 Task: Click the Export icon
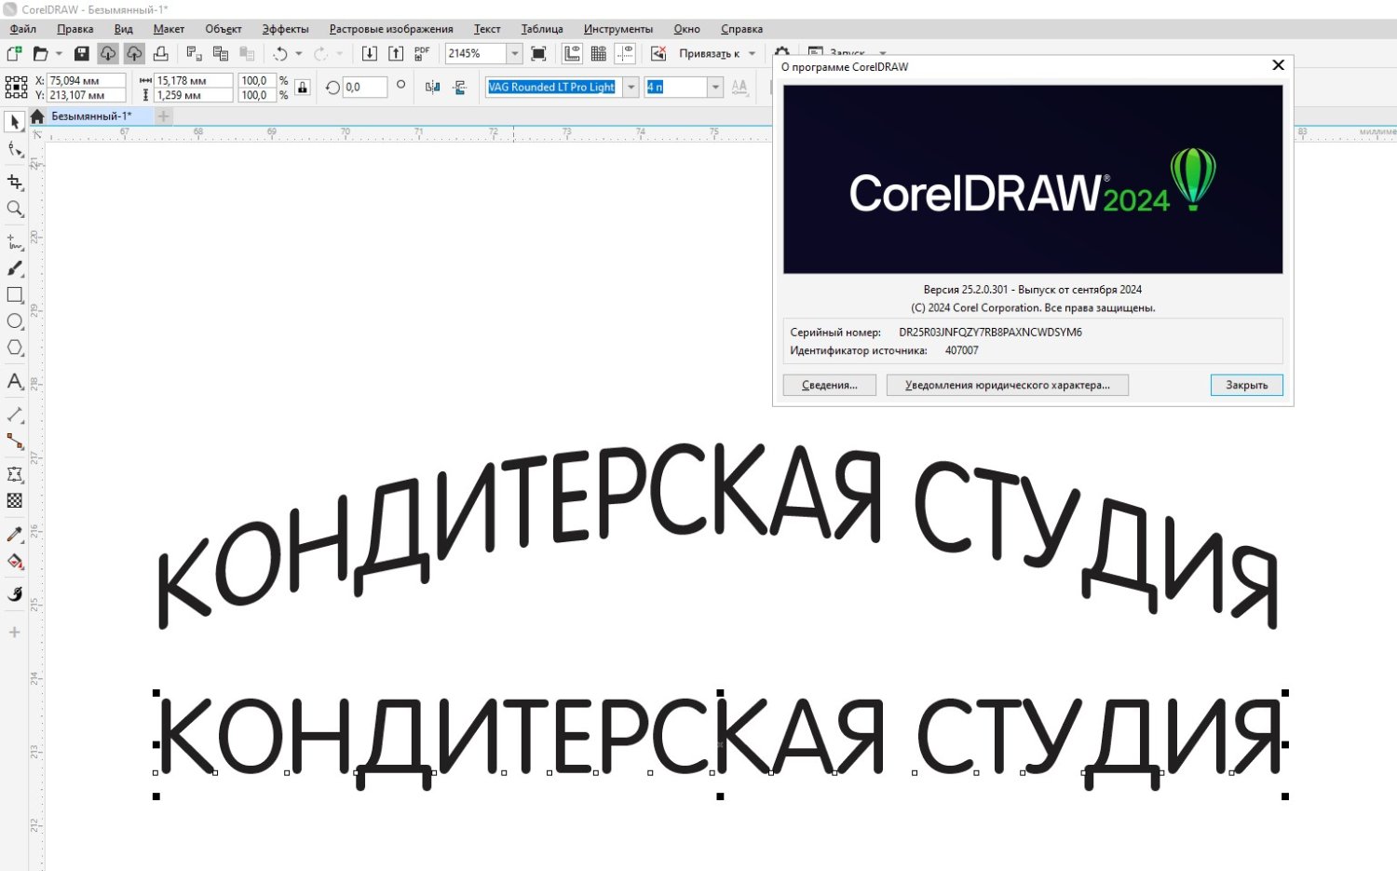pos(396,54)
